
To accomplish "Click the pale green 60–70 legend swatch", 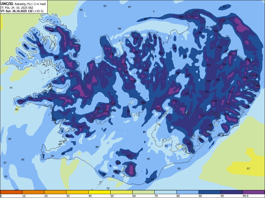I will (x=143, y=192).
